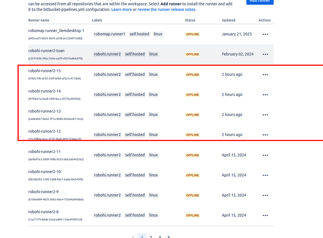Click April 15, 2024 in robohi-runner2-9 row
Viewport: 323px width, 238px height.
234,195
